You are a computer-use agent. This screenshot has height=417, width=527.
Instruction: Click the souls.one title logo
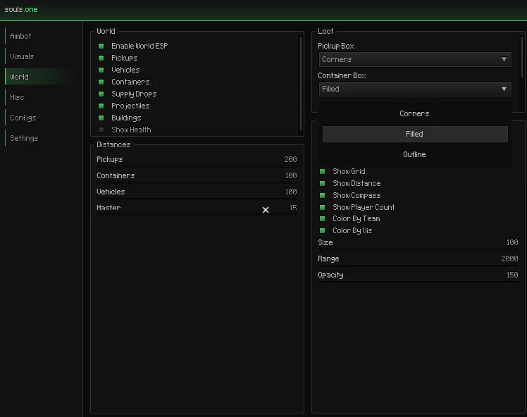21,9
